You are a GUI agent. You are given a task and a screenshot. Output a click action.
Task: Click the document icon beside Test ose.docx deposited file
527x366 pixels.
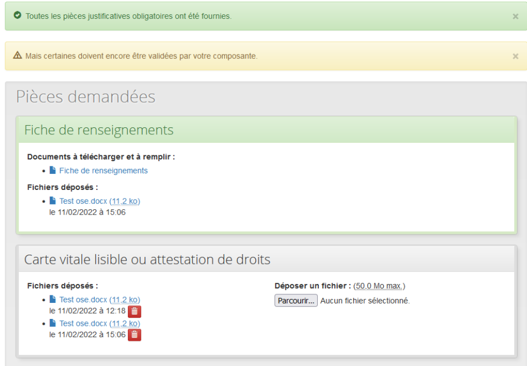click(x=52, y=201)
